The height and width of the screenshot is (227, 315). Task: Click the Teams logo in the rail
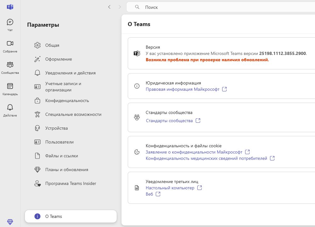pyautogui.click(x=10, y=7)
